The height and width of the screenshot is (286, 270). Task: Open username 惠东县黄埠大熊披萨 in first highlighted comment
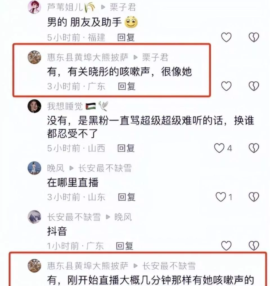coord(88,57)
